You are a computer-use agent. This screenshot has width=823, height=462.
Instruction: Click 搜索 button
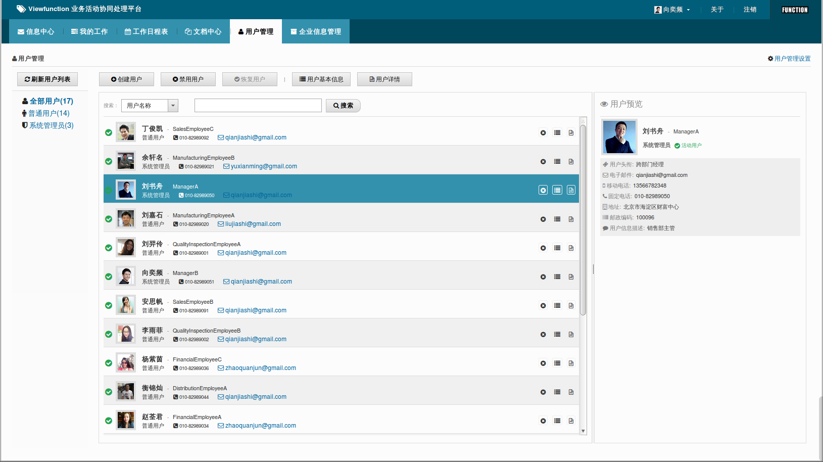coord(343,106)
